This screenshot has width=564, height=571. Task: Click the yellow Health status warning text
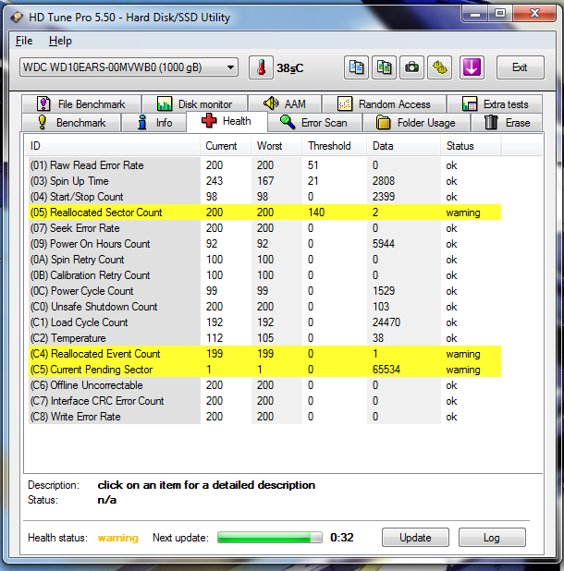coord(118,538)
